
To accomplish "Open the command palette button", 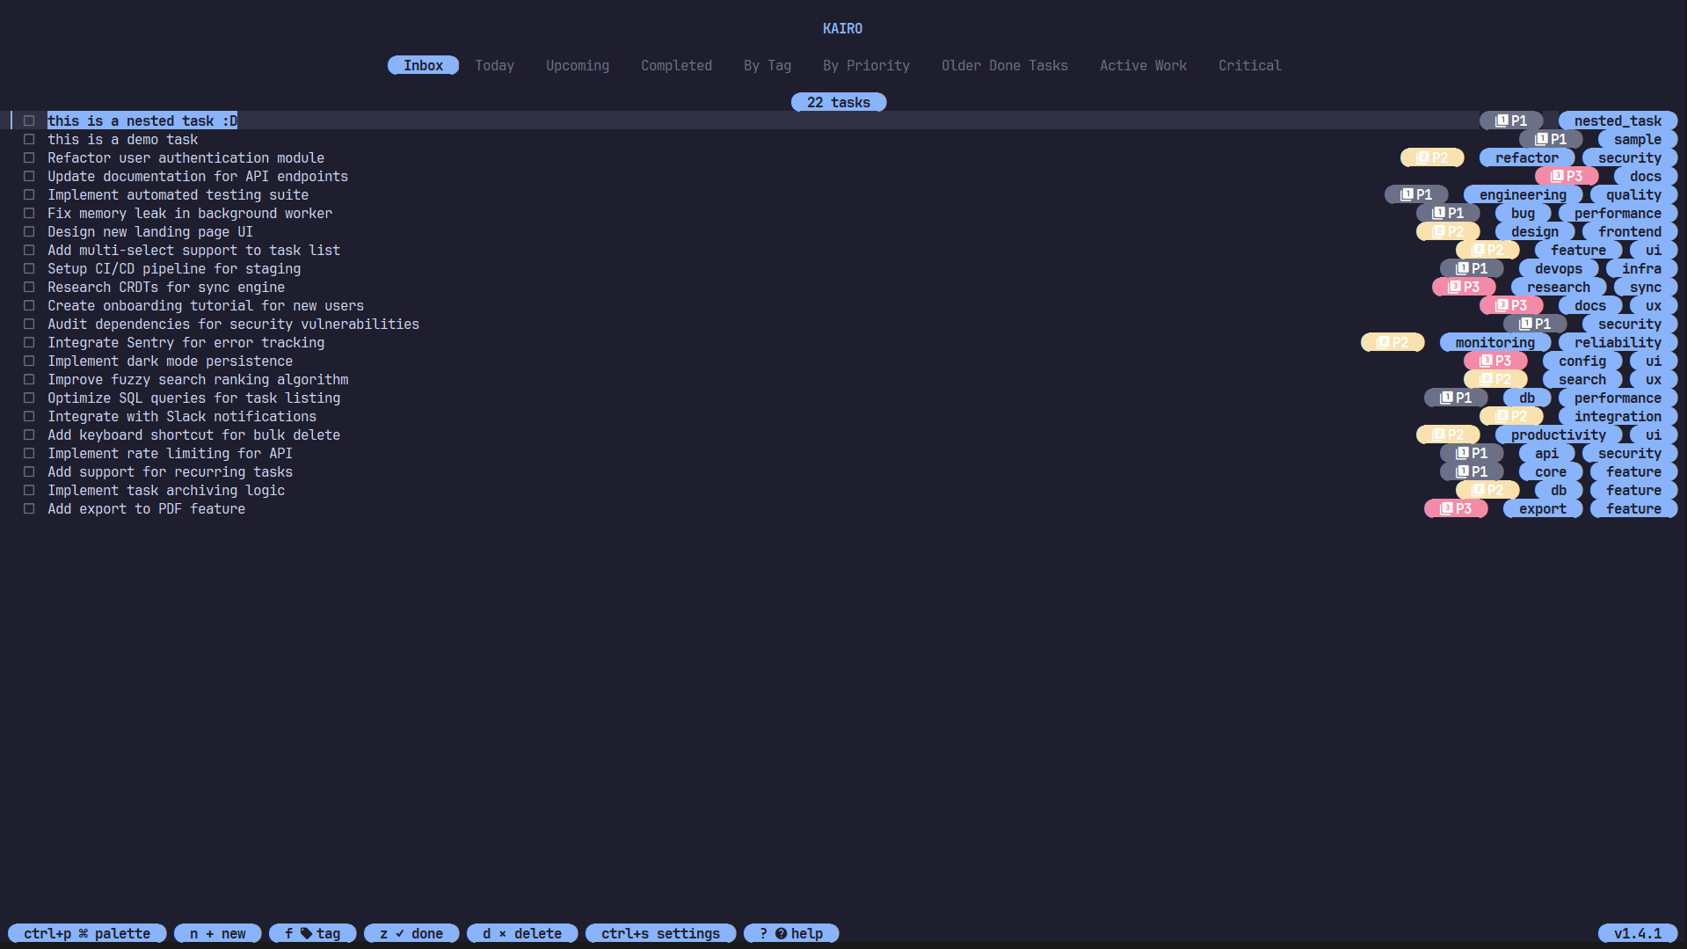I will tap(87, 933).
